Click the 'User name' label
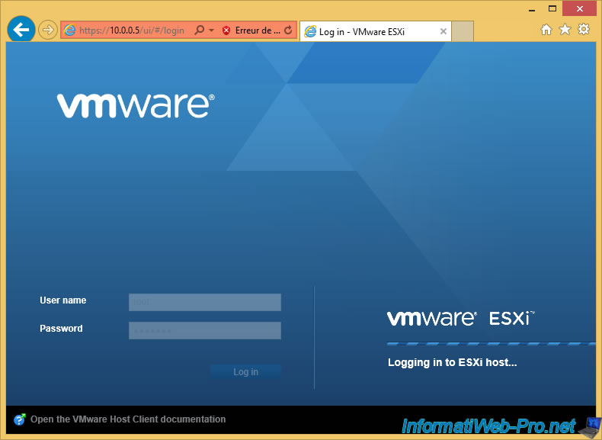Screen dimensions: 602x440 (63, 300)
